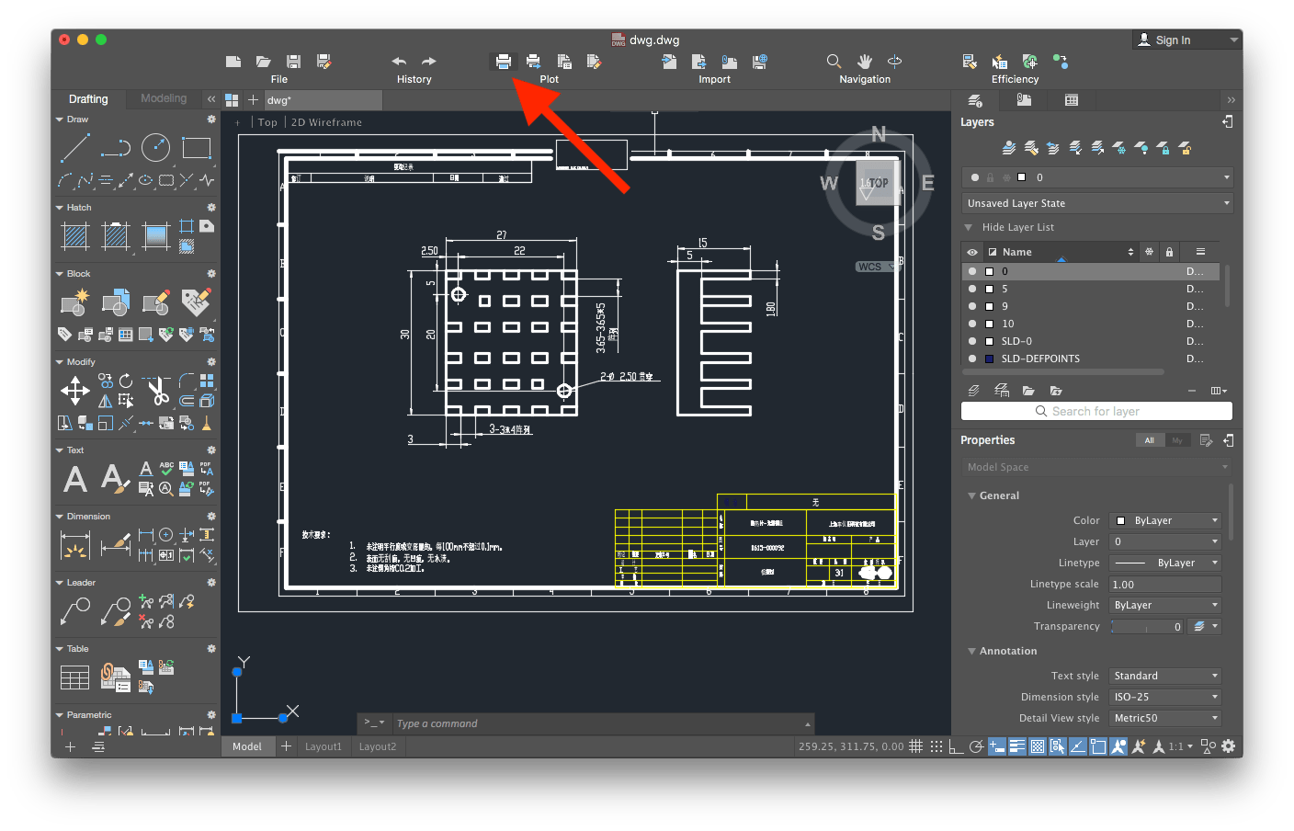The width and height of the screenshot is (1294, 831).
Task: Click the Pan hand navigation icon
Action: pyautogui.click(x=865, y=62)
